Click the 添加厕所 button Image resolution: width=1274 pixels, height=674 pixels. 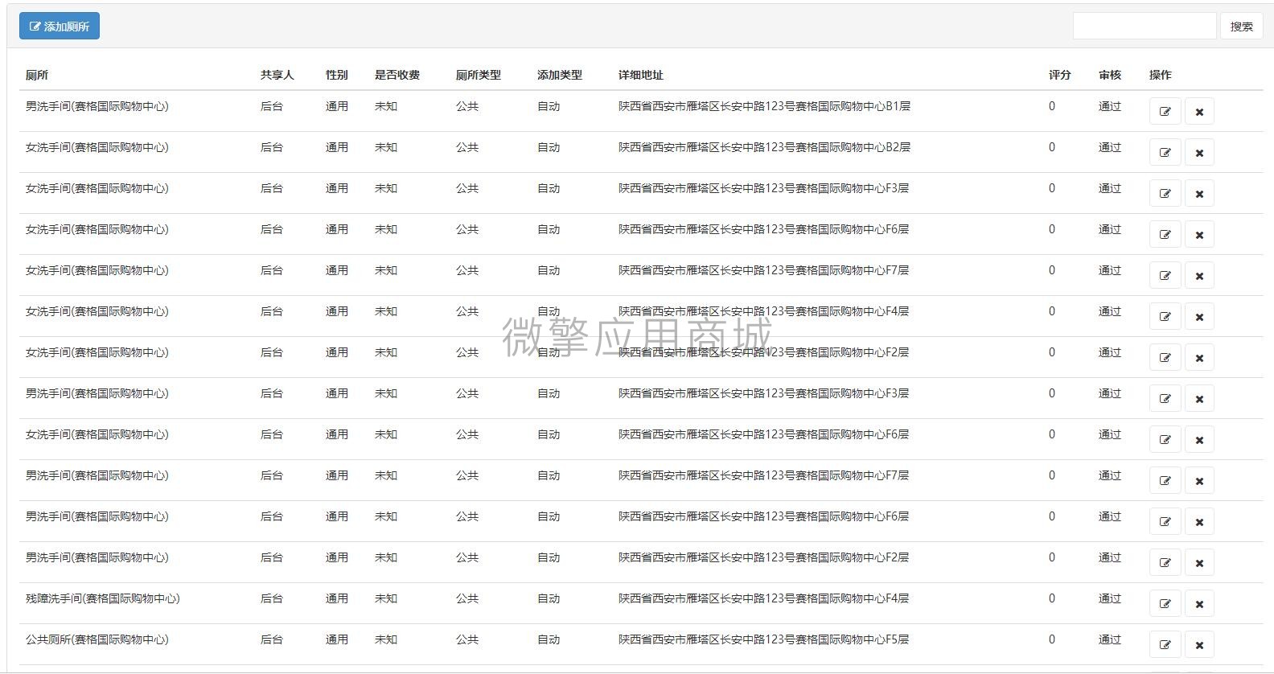[60, 26]
